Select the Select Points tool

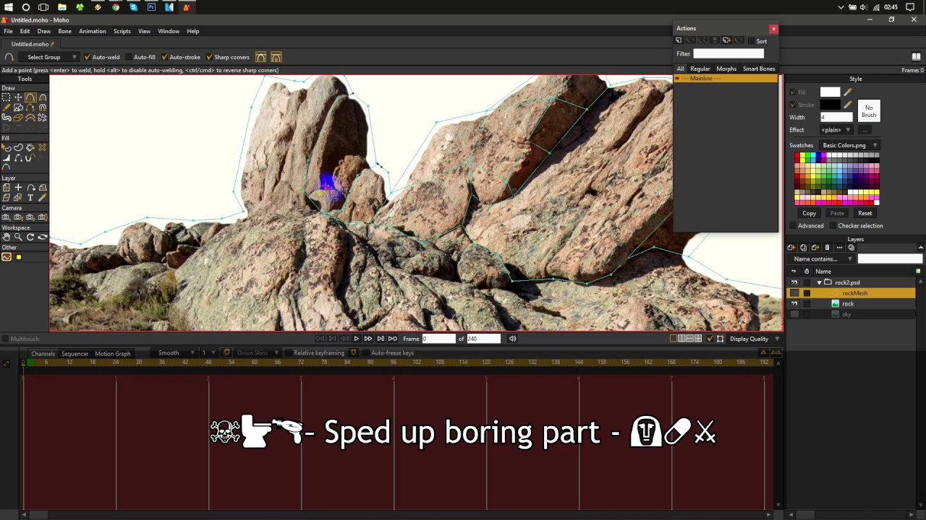tap(6, 97)
